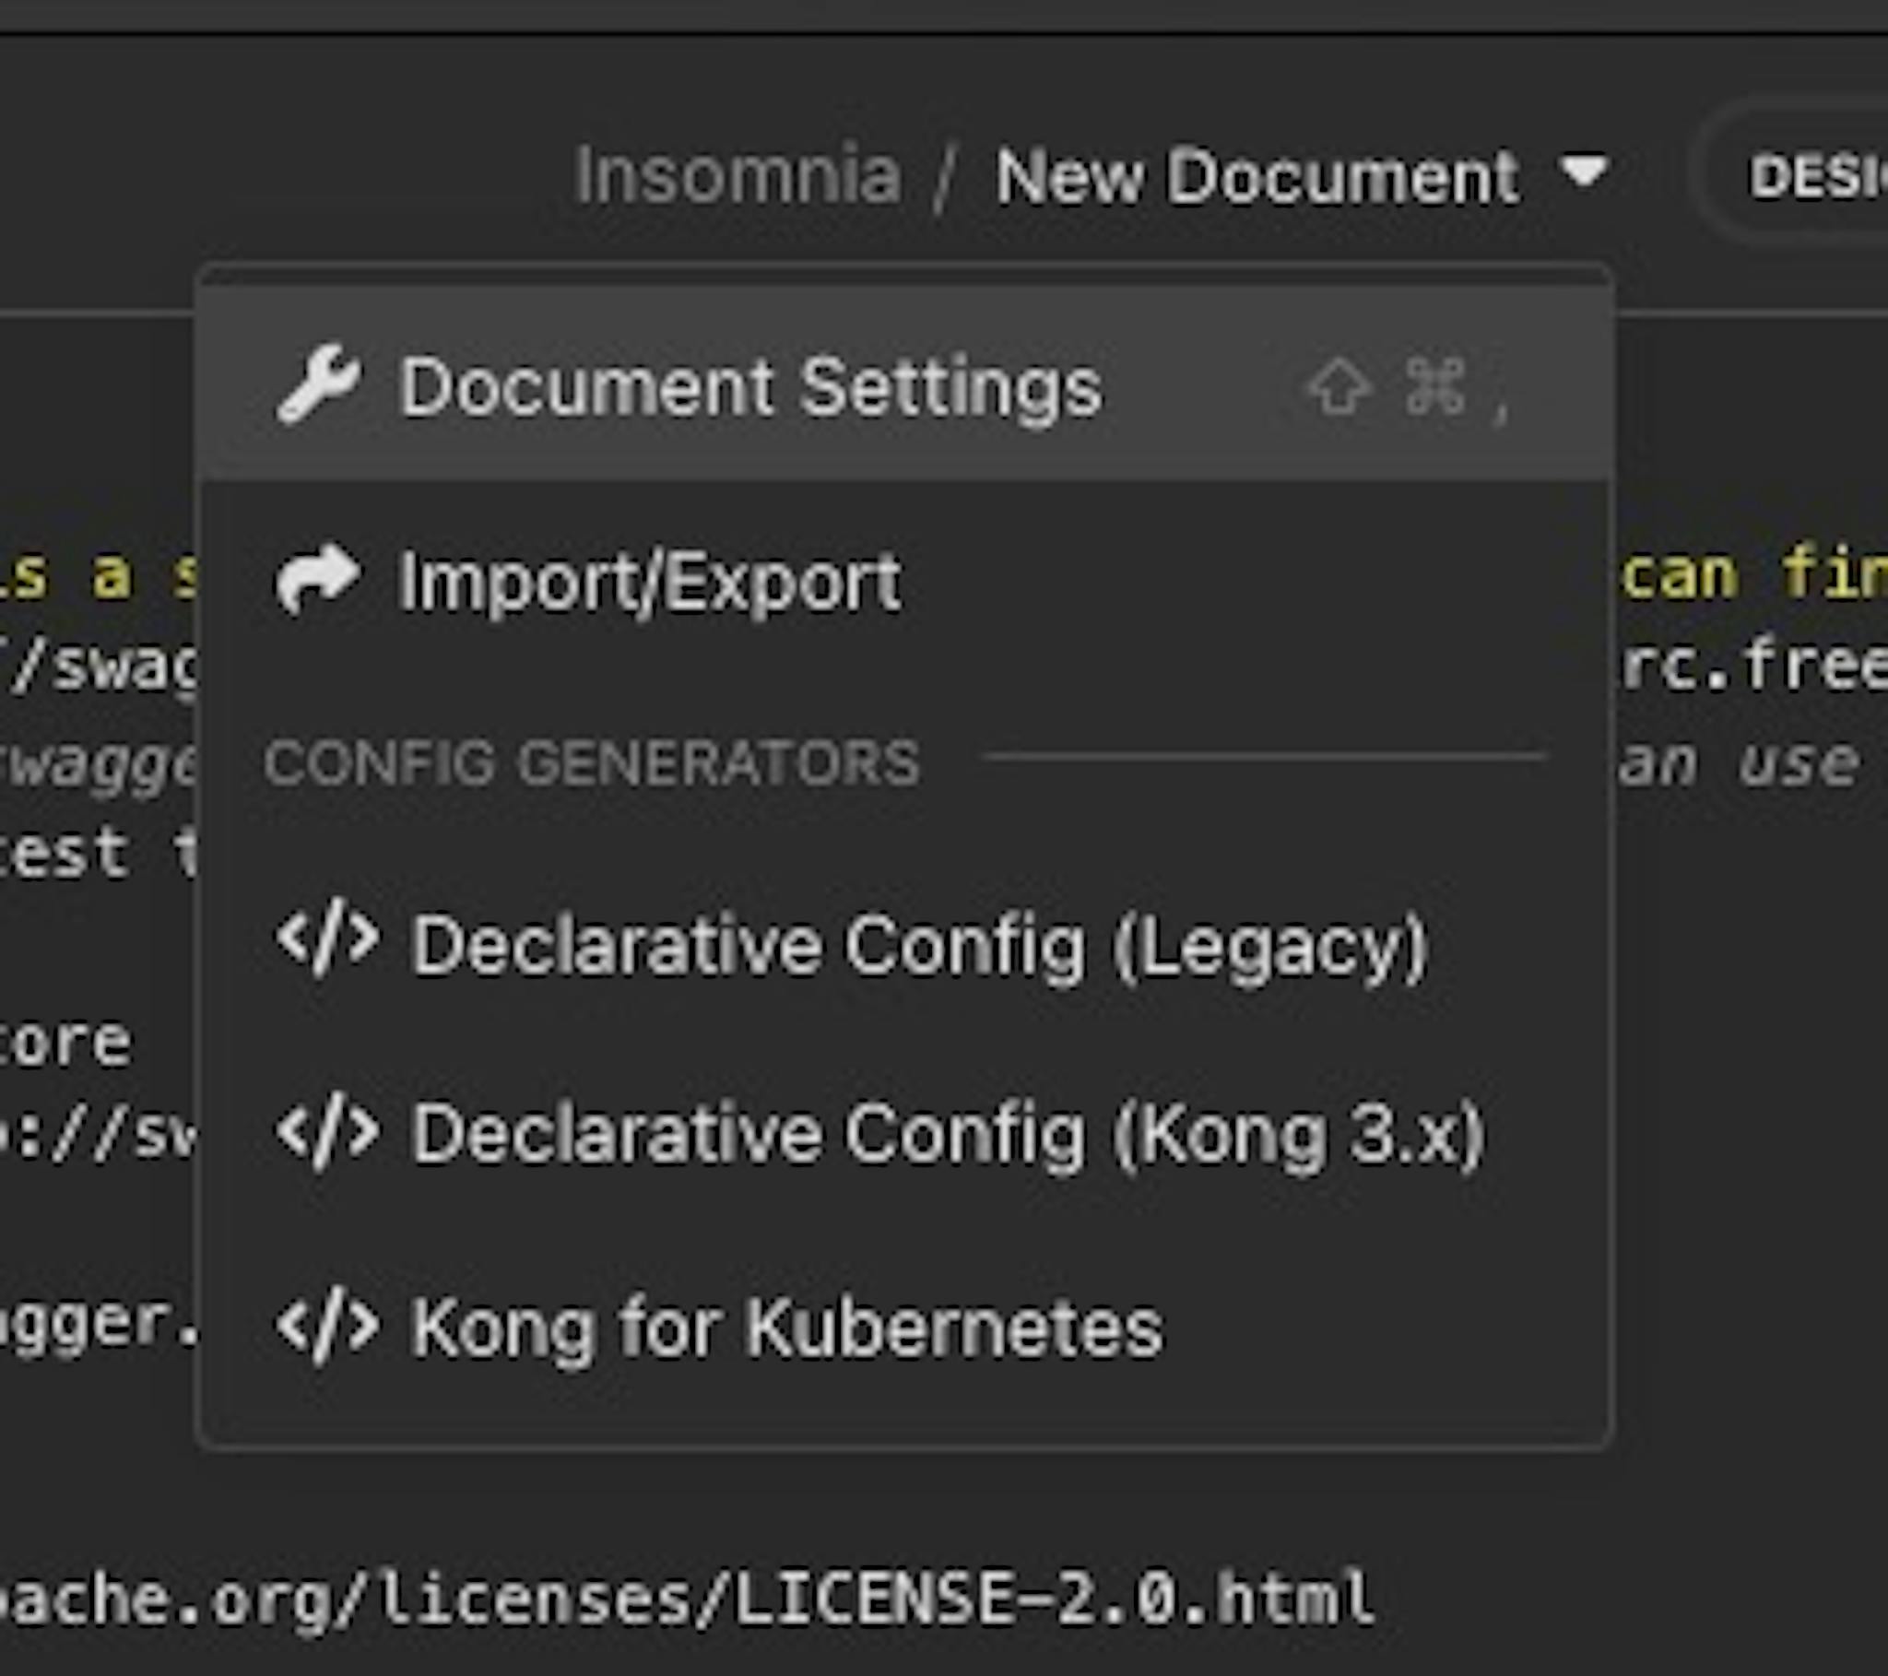Image resolution: width=1888 pixels, height=1676 pixels.
Task: Click the shift arrow shortcut icon in Document Settings row
Action: pos(1339,388)
